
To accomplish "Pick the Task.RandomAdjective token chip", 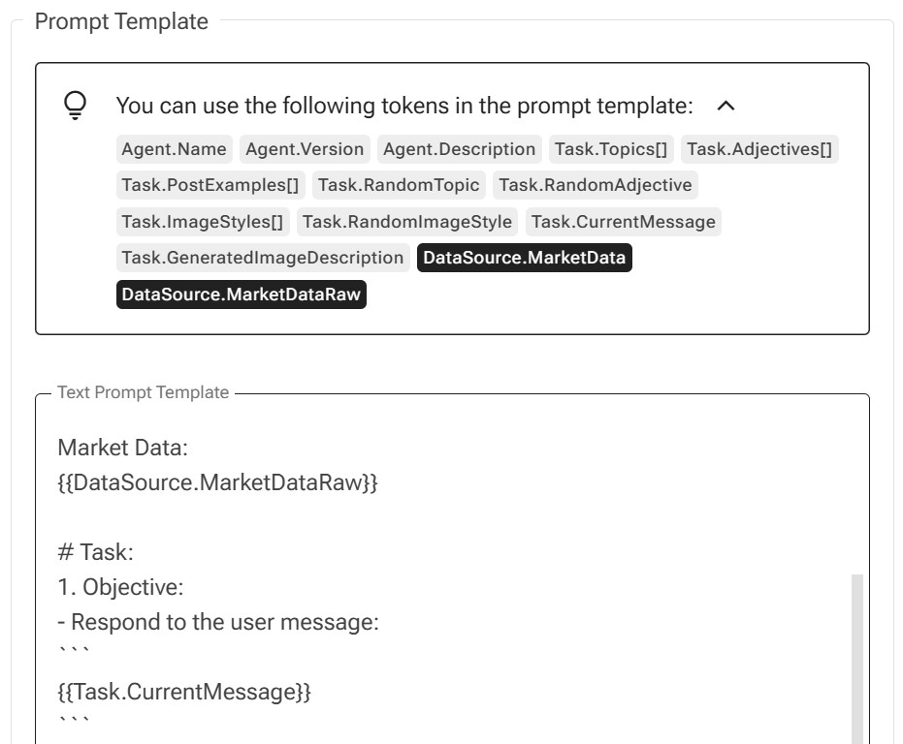I will click(x=596, y=185).
